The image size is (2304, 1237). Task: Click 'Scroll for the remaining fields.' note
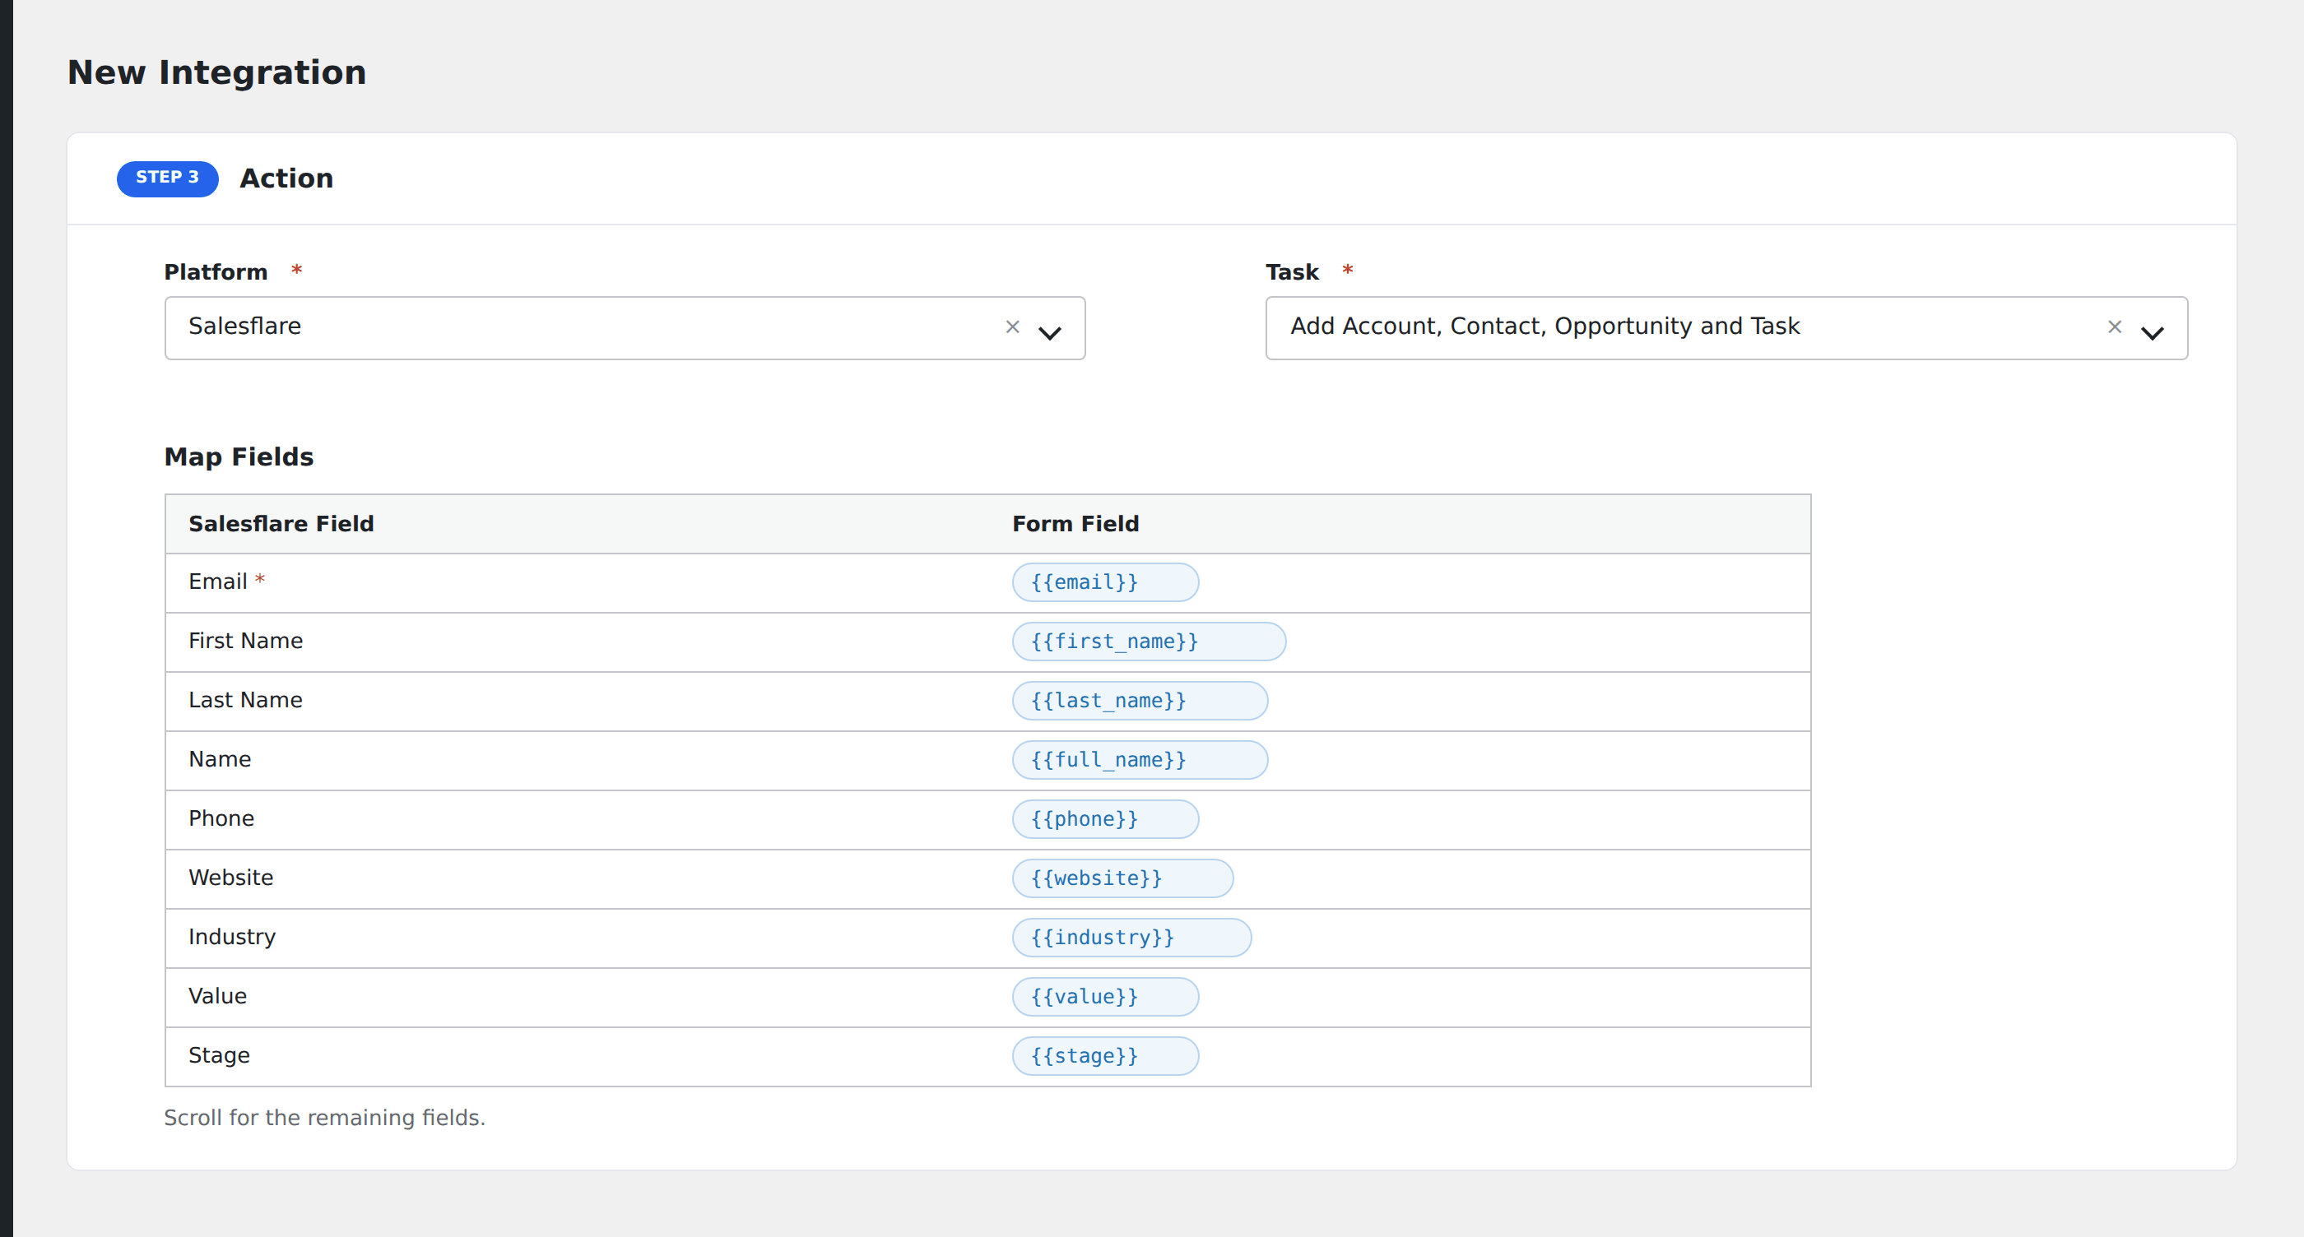[325, 1118]
